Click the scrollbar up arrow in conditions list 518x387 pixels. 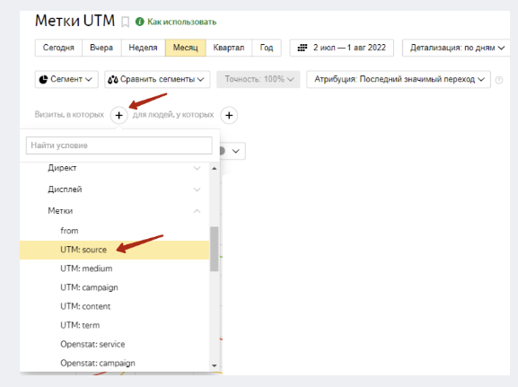[215, 169]
